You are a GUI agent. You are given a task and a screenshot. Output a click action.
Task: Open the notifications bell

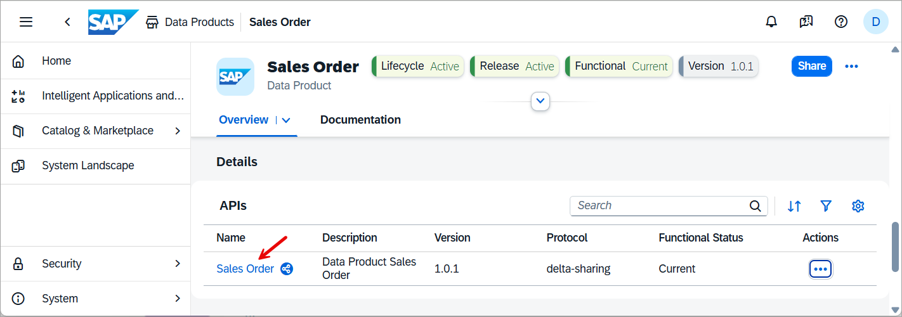(771, 22)
